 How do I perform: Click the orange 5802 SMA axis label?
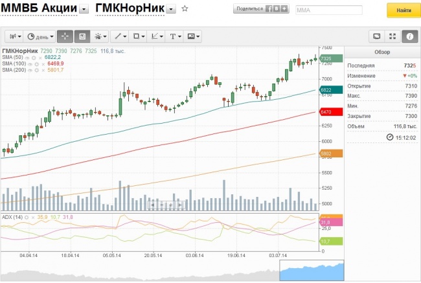pos(331,153)
